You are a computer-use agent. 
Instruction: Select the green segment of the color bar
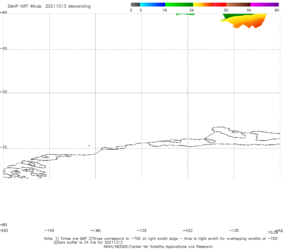(179, 5)
